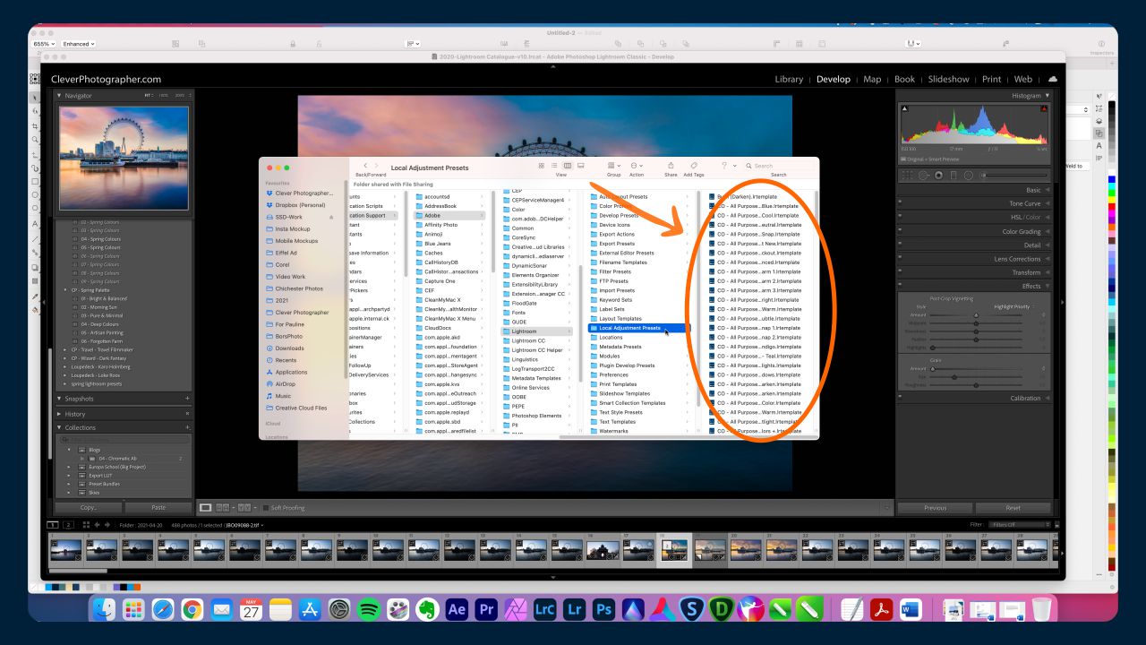The height and width of the screenshot is (645, 1146).
Task: Click the Add Tags icon in Finder
Action: (x=694, y=166)
